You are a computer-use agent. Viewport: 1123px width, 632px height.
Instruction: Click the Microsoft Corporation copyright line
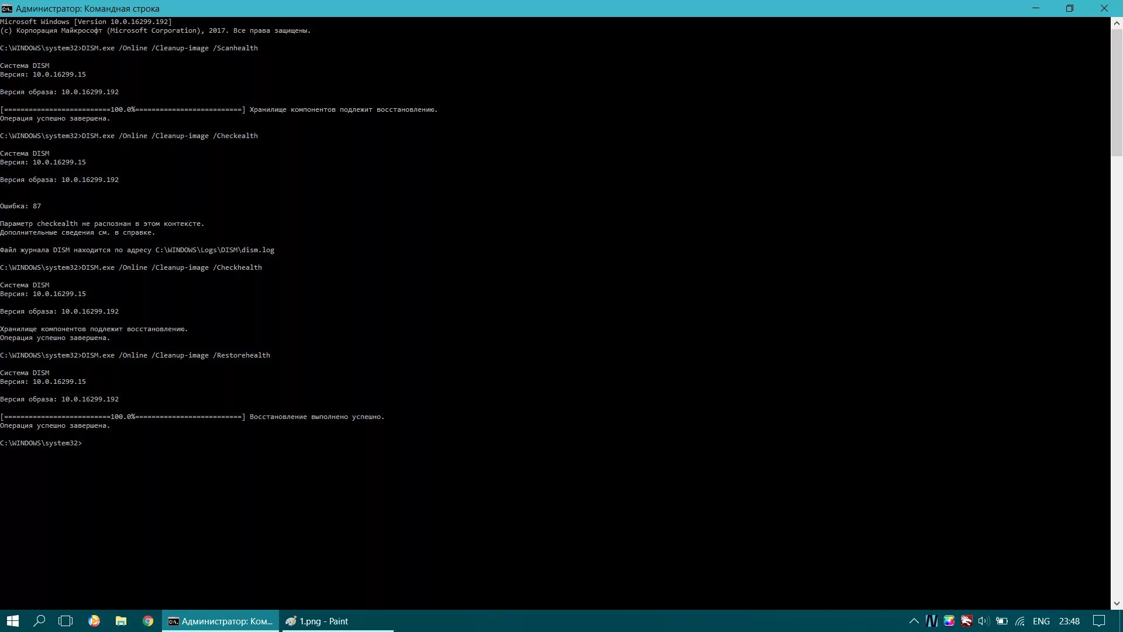click(x=156, y=30)
